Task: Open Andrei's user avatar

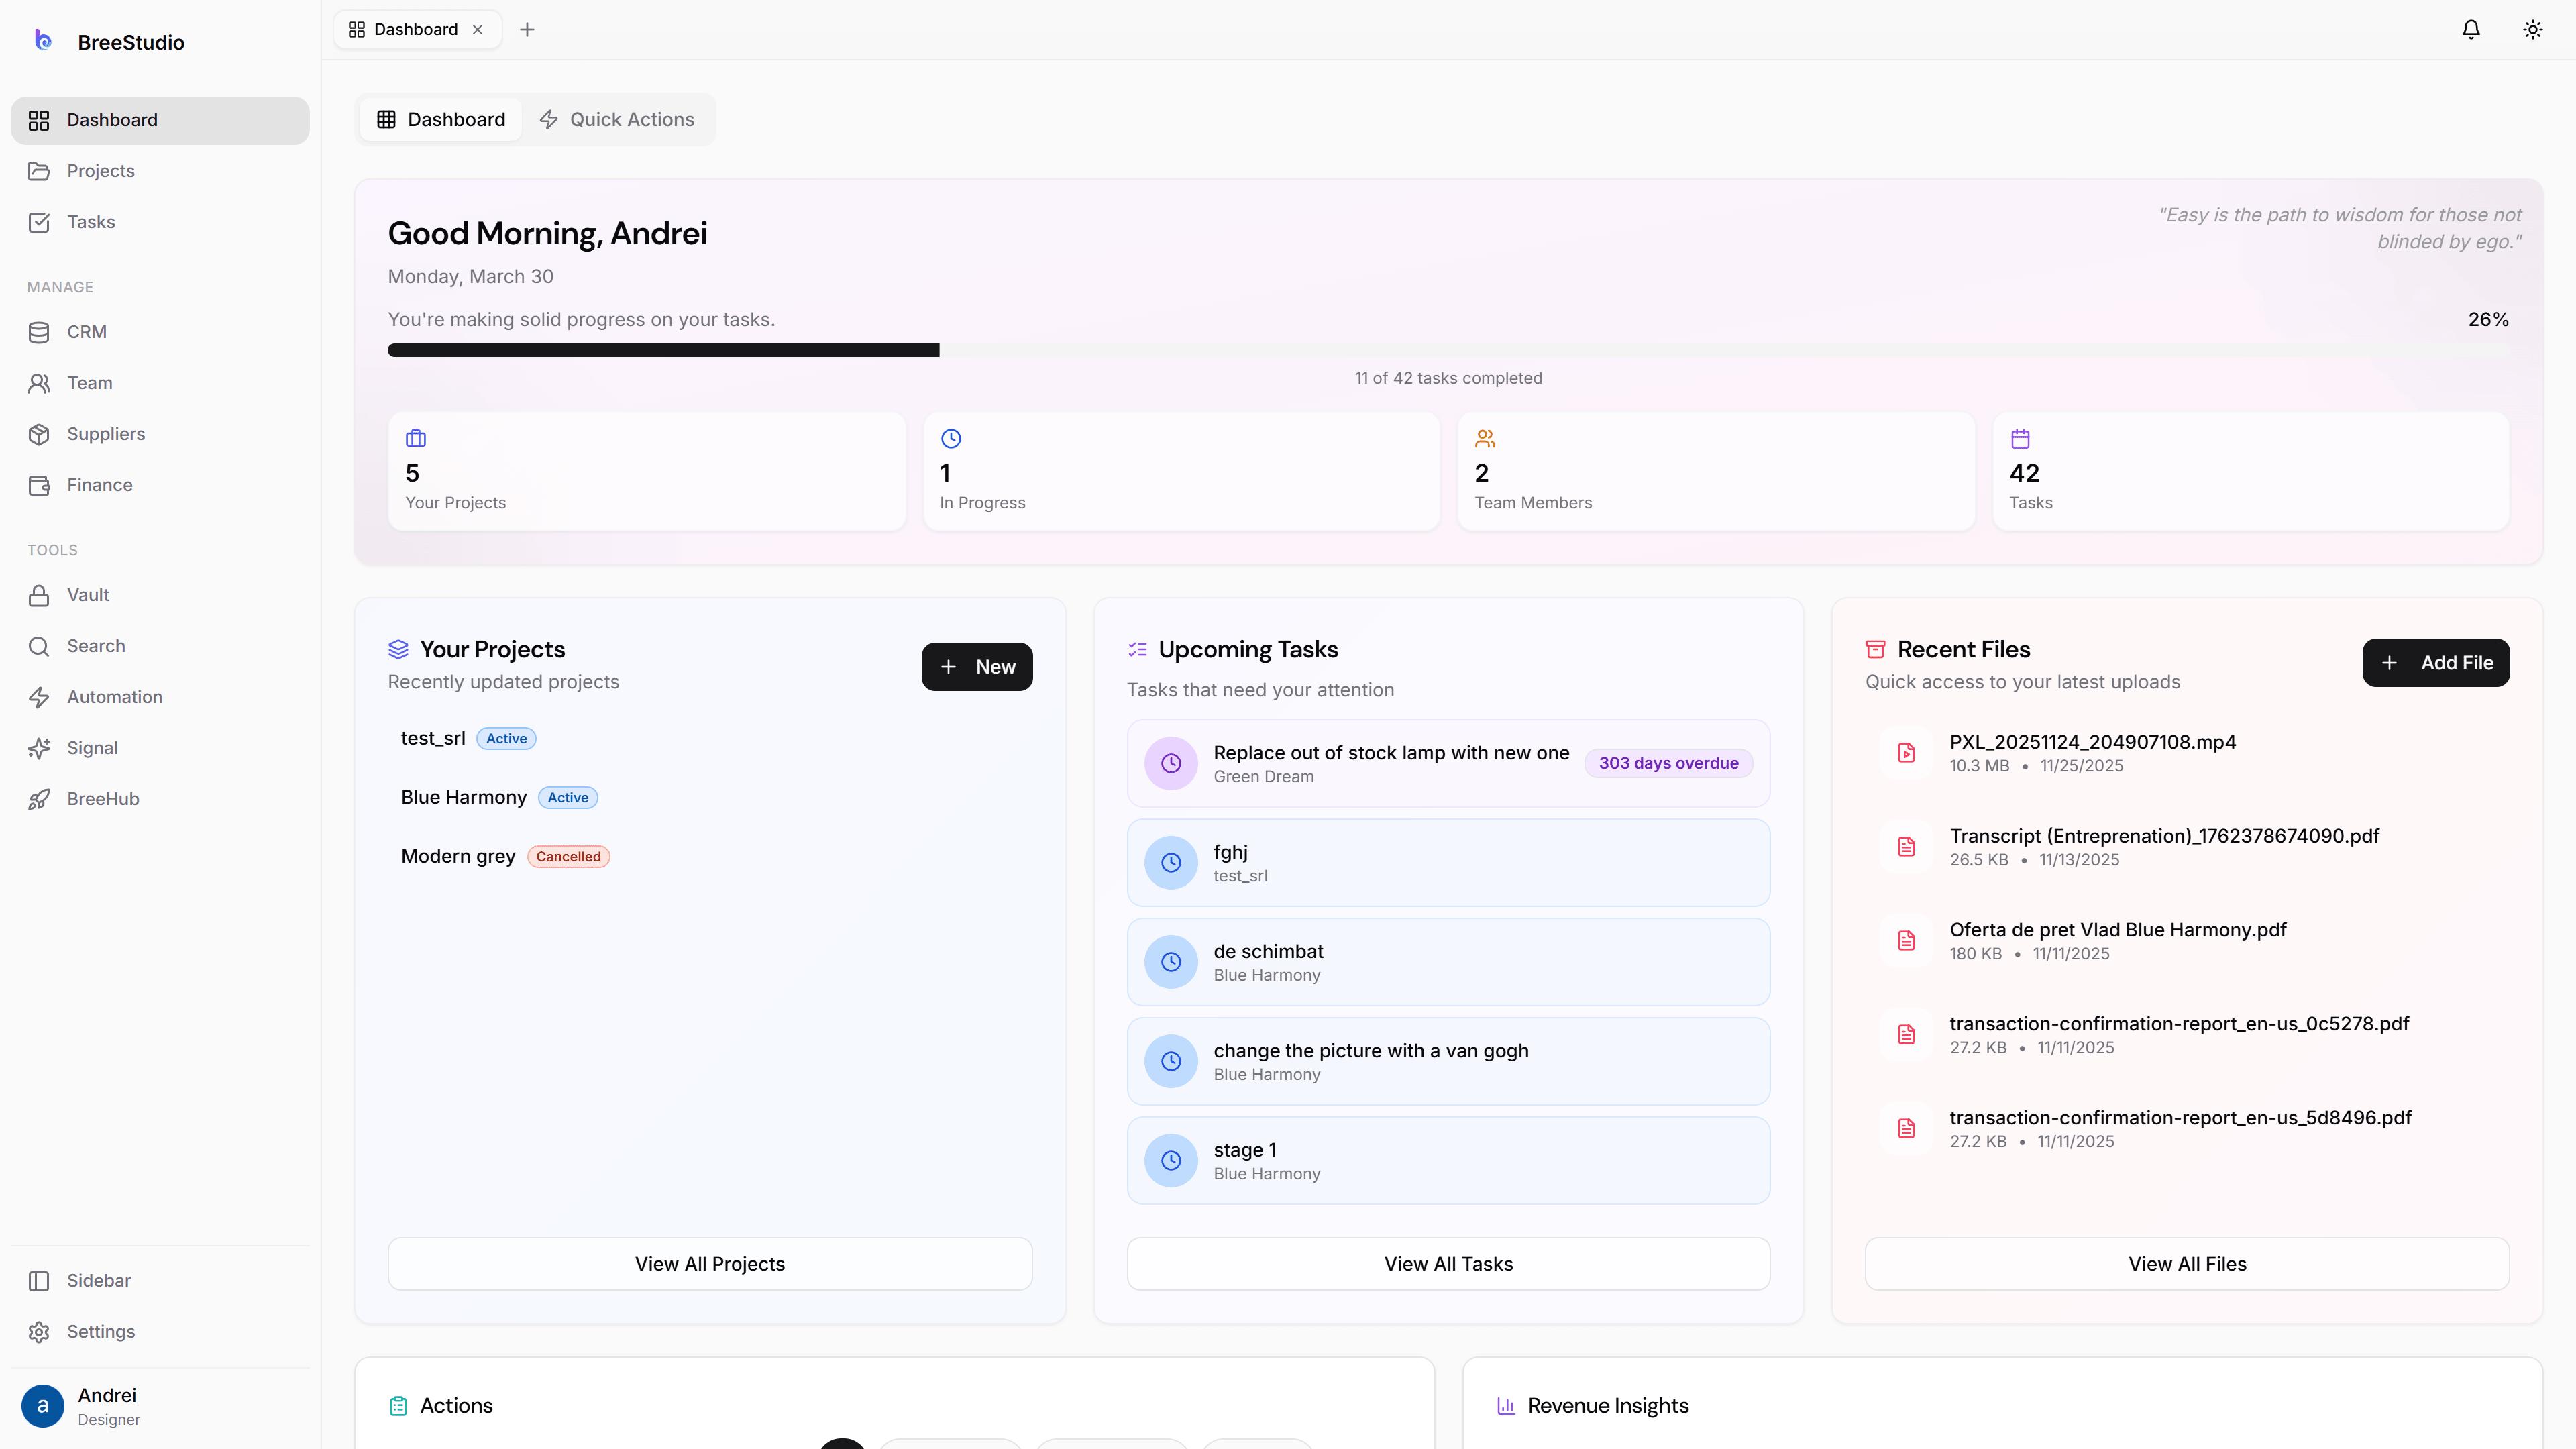Action: pos(42,1406)
